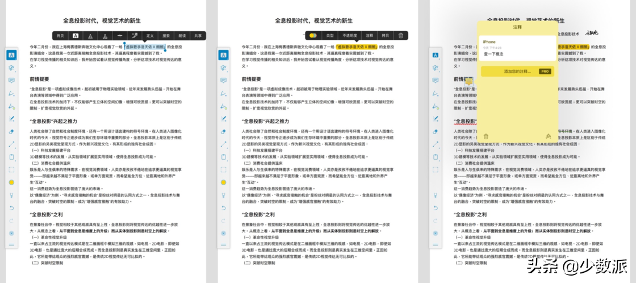Click the marker pen icon in left screenshot text popup
This screenshot has width=636, height=283.
point(135,36)
